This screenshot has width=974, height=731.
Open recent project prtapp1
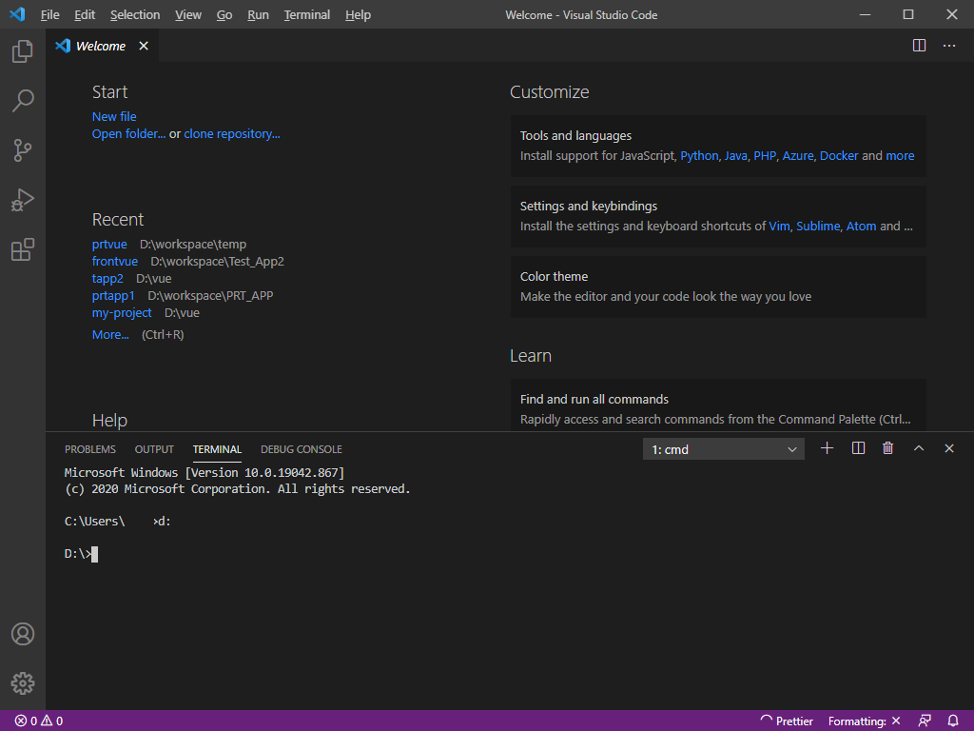pyautogui.click(x=113, y=295)
